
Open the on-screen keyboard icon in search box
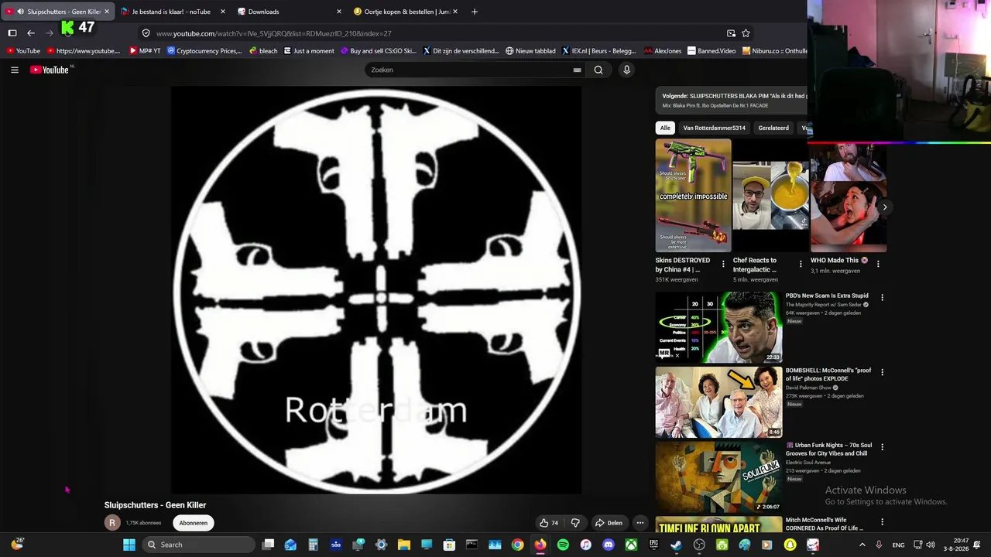tap(577, 70)
